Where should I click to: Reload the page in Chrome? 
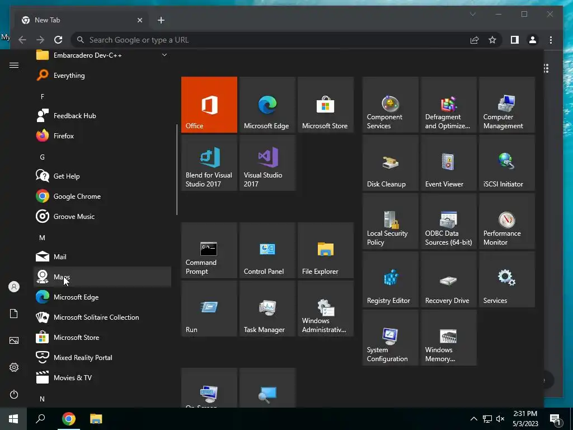point(58,40)
